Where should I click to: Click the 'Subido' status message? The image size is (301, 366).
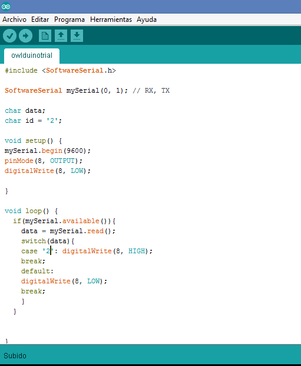(15, 356)
